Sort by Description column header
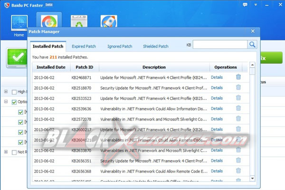The image size is (285, 190). click(x=154, y=67)
